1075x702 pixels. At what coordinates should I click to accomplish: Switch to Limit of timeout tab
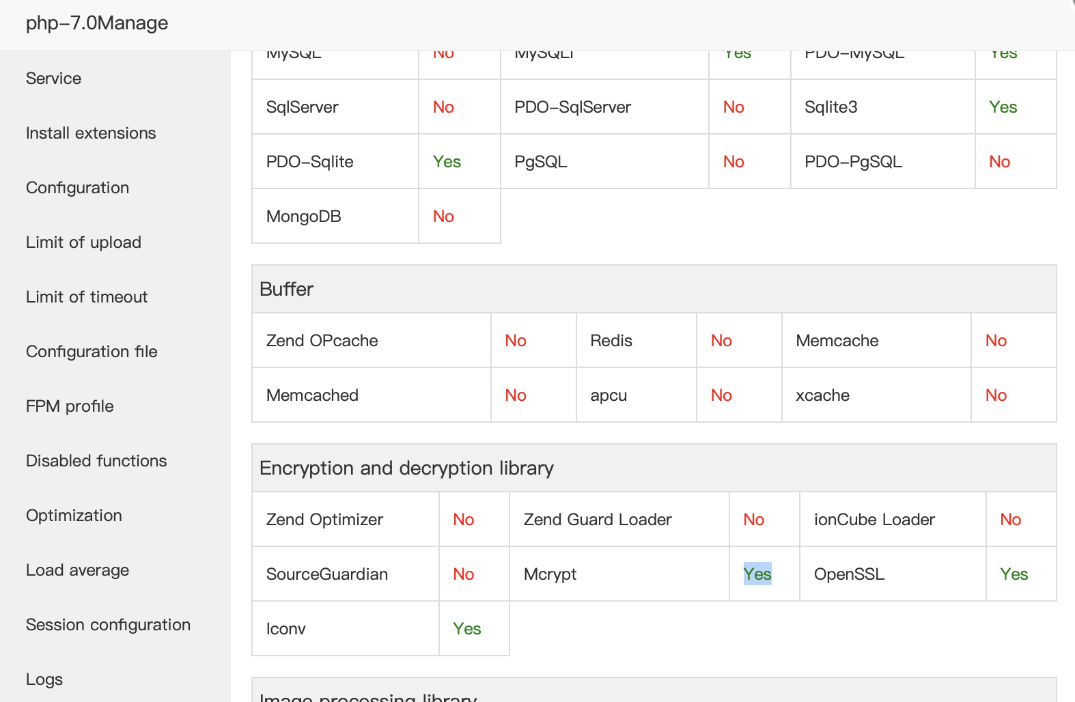(x=87, y=297)
